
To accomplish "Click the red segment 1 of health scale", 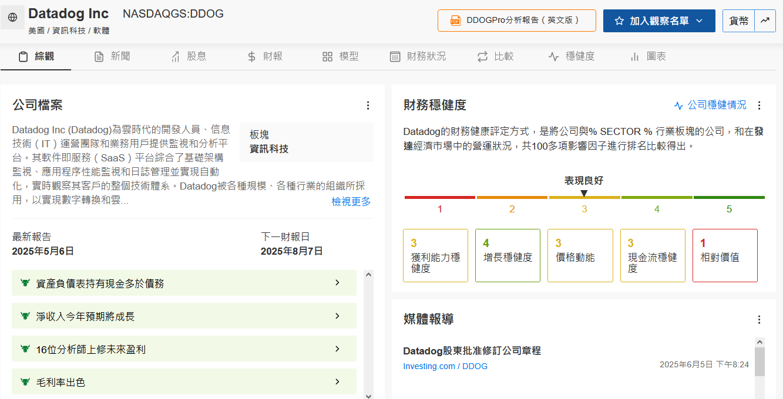I will [440, 198].
